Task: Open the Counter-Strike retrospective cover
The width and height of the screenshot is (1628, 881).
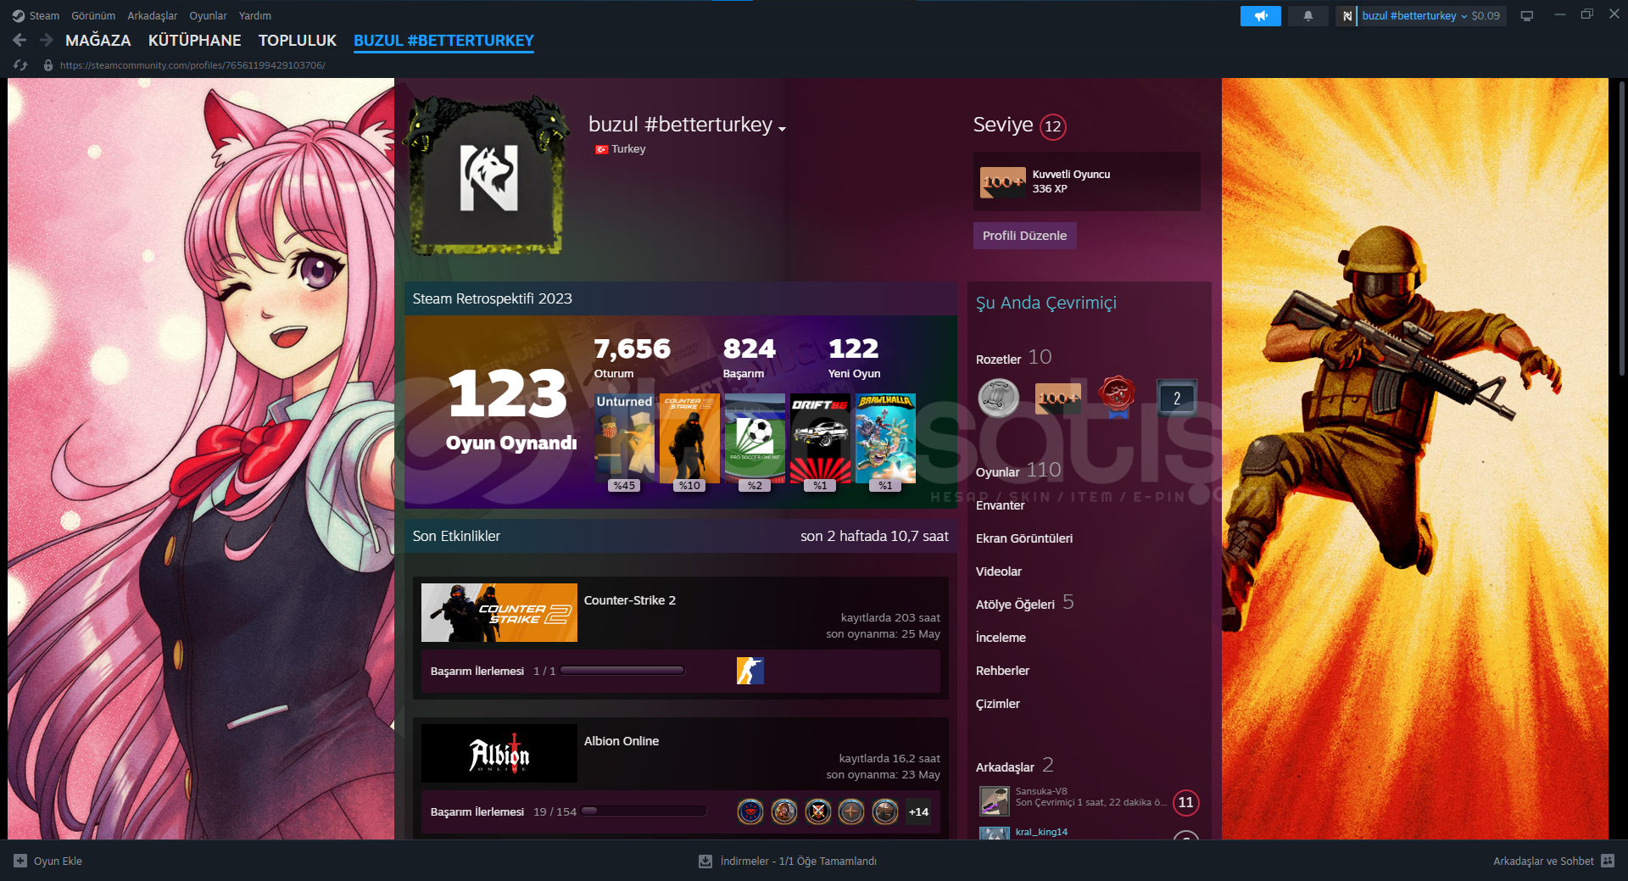Action: pos(689,438)
